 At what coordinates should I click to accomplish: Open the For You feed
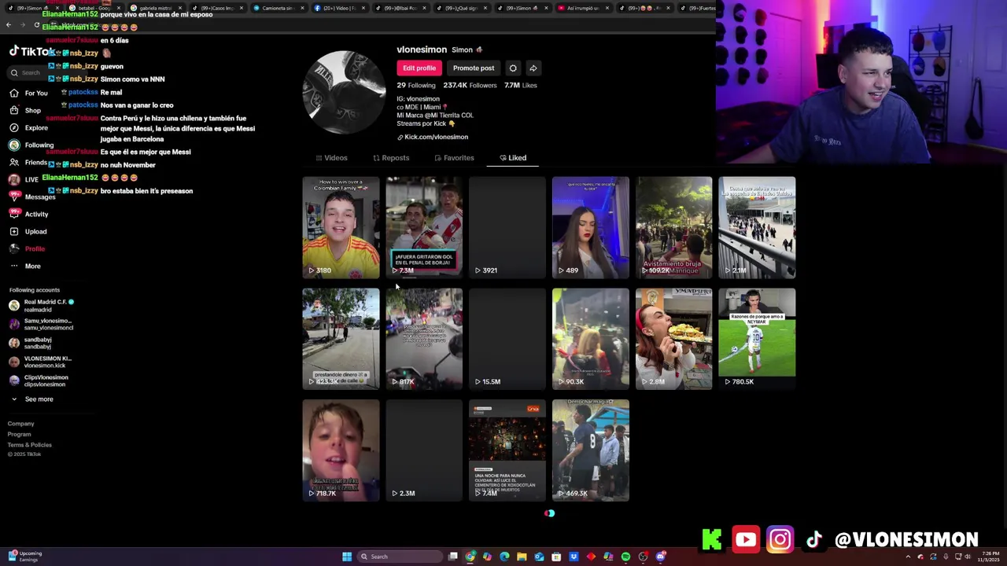28,93
